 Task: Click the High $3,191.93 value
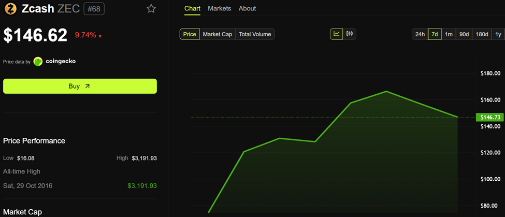pyautogui.click(x=145, y=158)
